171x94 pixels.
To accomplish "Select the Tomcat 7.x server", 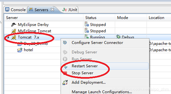I will pos(28,37).
